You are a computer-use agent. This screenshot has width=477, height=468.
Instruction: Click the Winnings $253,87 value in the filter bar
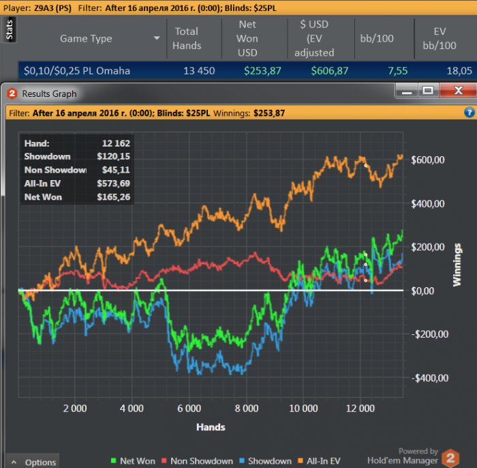(x=269, y=113)
